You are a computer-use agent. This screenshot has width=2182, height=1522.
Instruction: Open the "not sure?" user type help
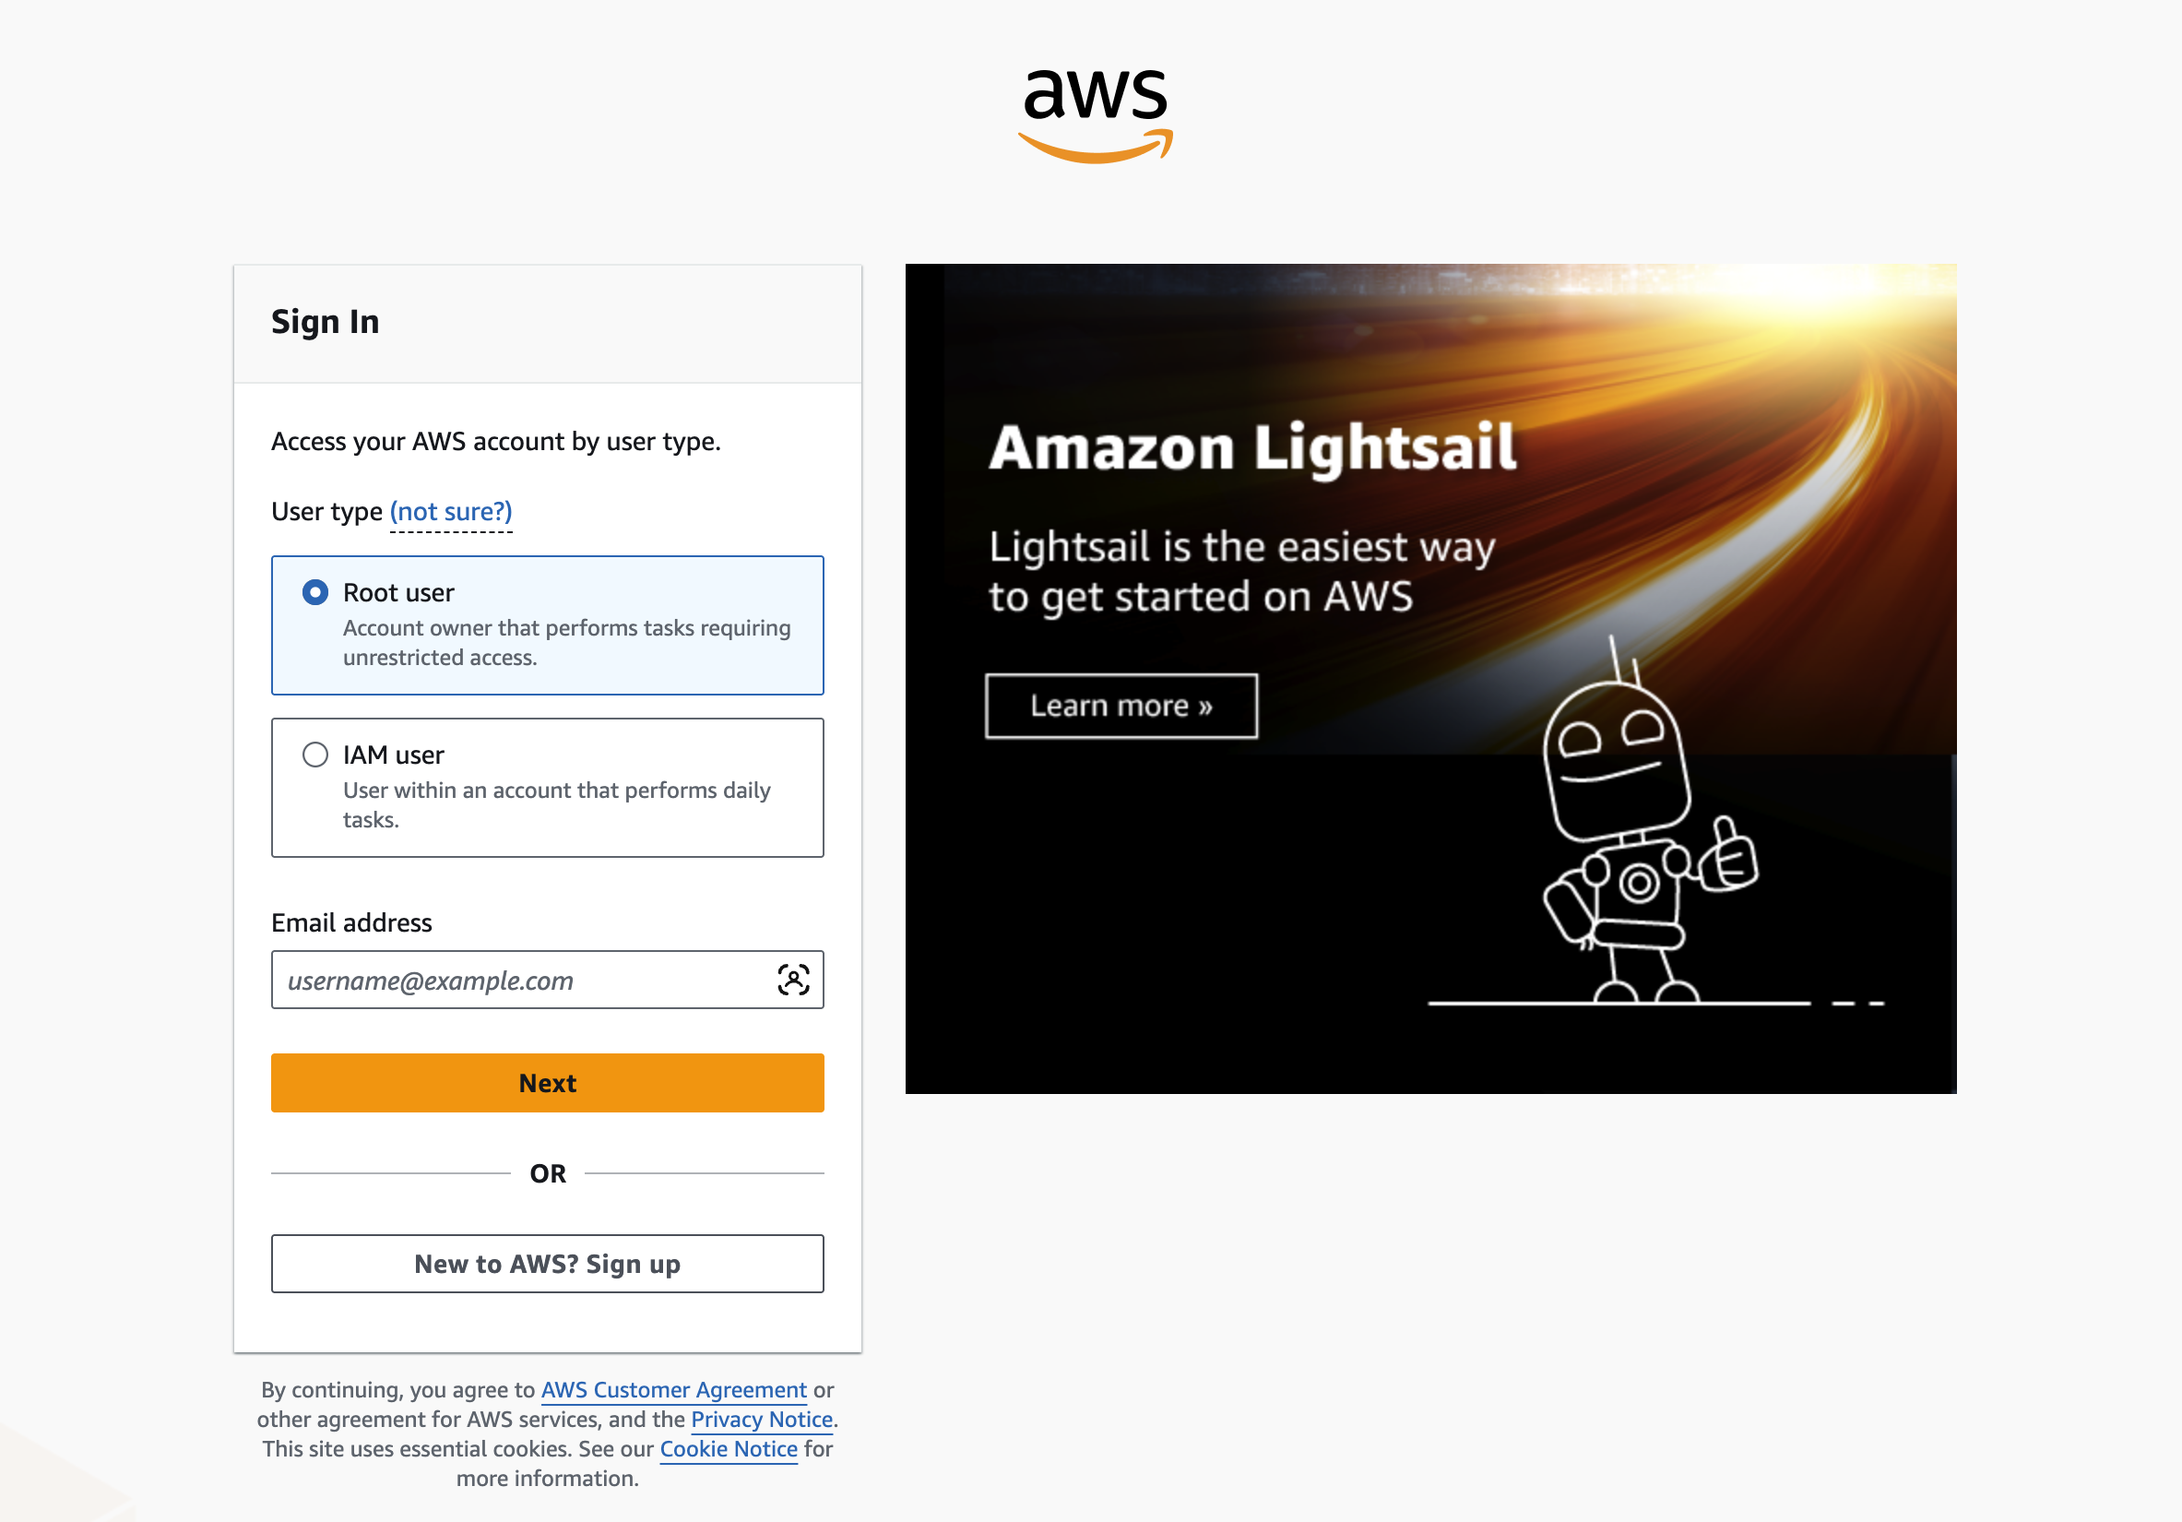[450, 511]
